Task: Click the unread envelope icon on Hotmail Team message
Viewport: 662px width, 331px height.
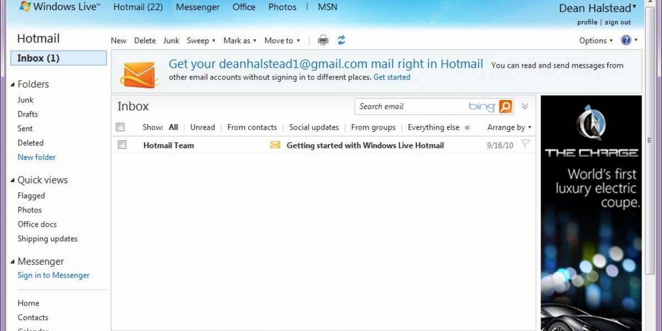Action: (x=275, y=145)
